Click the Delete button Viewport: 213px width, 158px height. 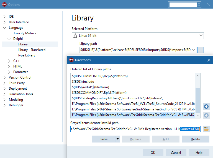coord(195,139)
